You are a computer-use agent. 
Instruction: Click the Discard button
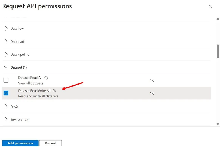[x=50, y=143]
